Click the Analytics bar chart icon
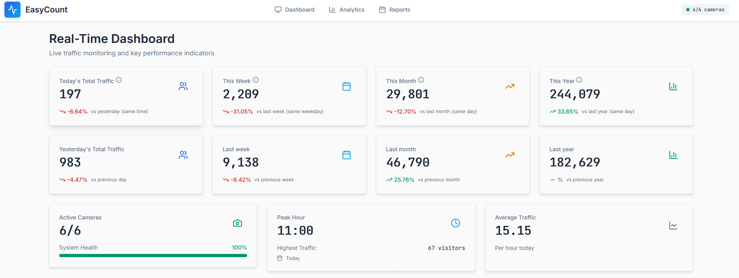 tap(332, 10)
